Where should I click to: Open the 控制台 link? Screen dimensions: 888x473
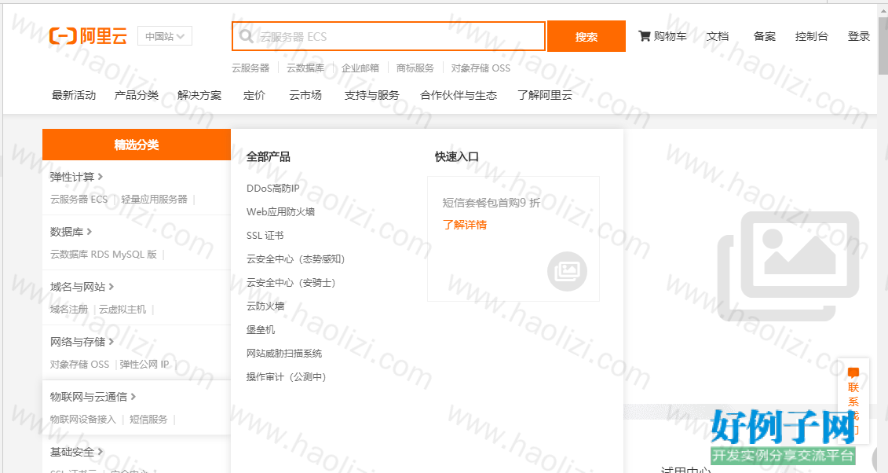[812, 36]
